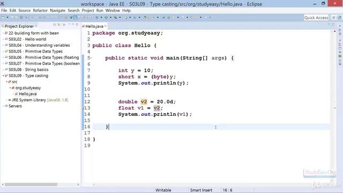Open the Navigate menu
This screenshot has width=343, height=193.
pyautogui.click(x=57, y=10)
